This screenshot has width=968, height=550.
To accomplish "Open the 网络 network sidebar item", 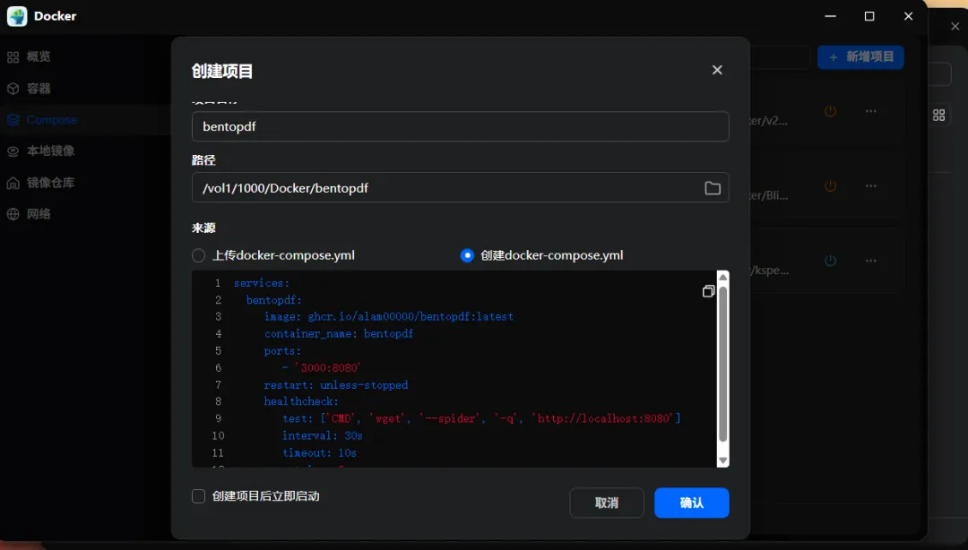I will [29, 214].
